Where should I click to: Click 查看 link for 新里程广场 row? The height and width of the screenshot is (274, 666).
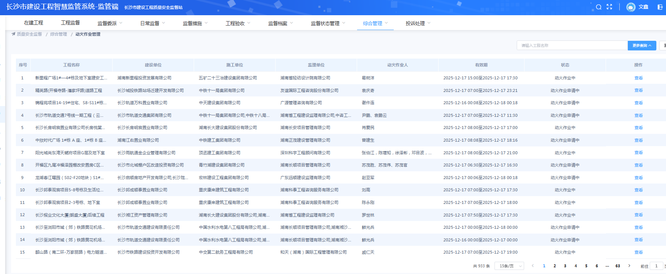tap(638, 78)
